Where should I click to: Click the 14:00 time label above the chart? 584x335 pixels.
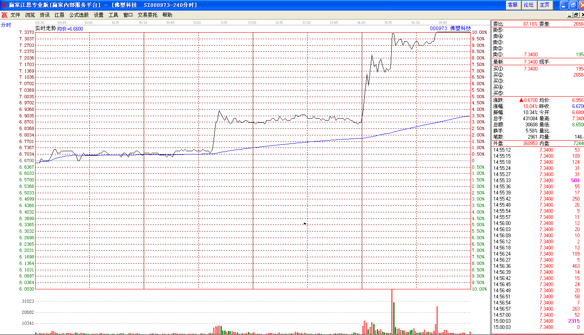pos(361,23)
